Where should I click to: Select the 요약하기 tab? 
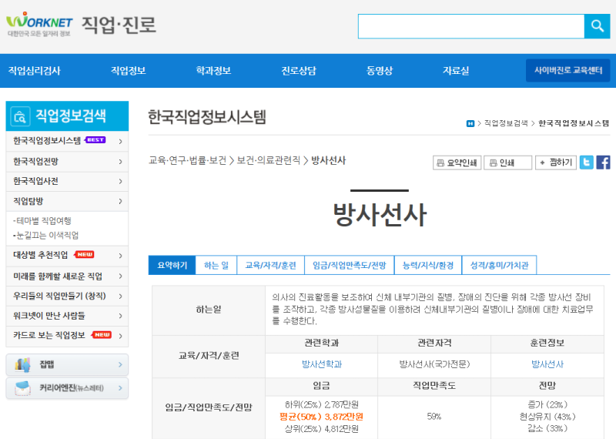point(172,265)
